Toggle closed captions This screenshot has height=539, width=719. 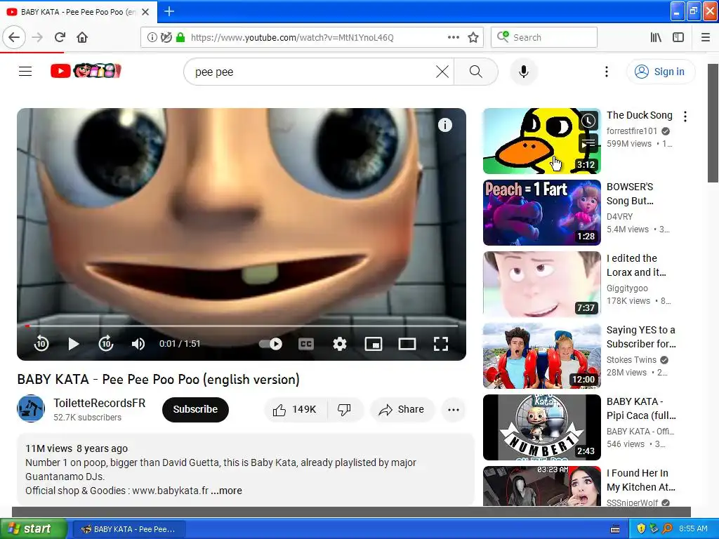(306, 344)
